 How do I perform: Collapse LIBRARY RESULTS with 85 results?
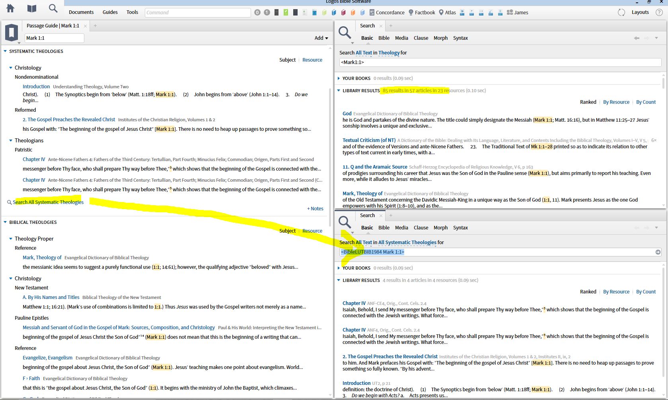click(339, 91)
